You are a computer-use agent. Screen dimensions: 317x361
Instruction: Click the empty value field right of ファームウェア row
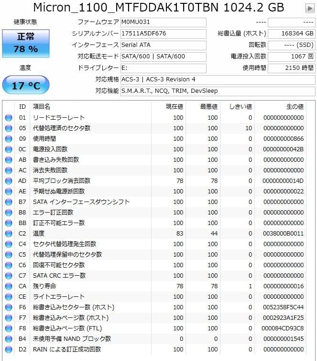pos(292,23)
